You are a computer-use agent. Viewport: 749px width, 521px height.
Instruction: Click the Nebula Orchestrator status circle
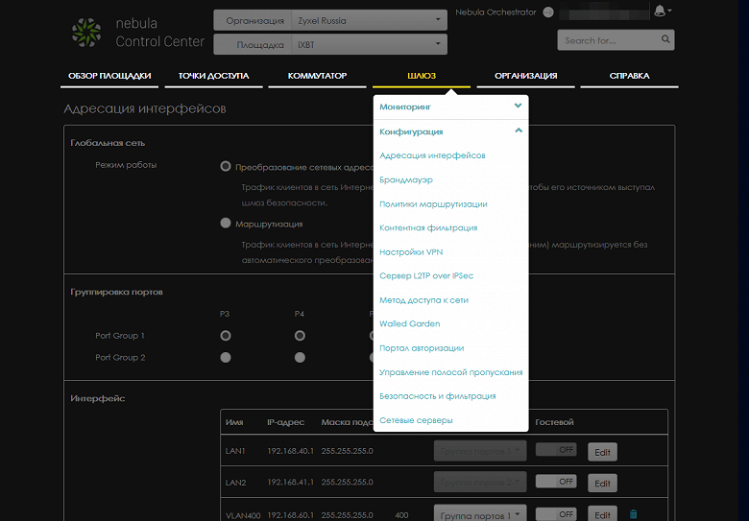tap(548, 12)
